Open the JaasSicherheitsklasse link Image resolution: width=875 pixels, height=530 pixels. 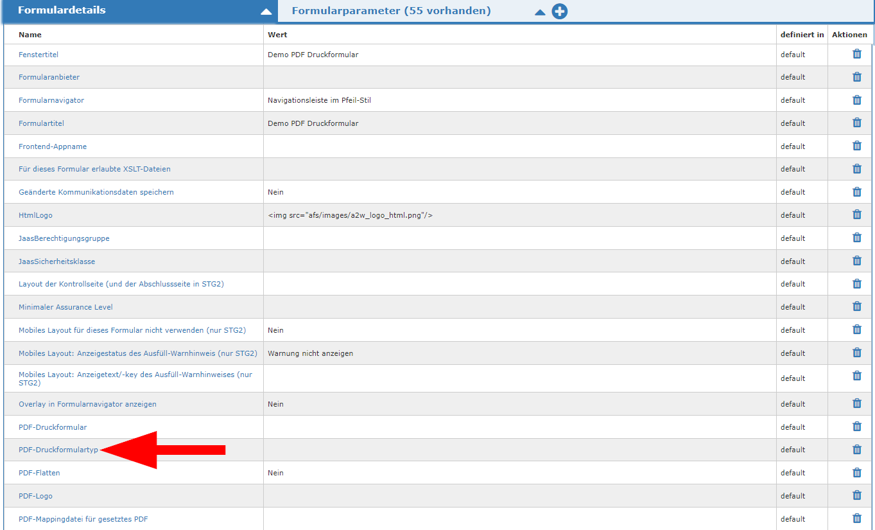[56, 261]
